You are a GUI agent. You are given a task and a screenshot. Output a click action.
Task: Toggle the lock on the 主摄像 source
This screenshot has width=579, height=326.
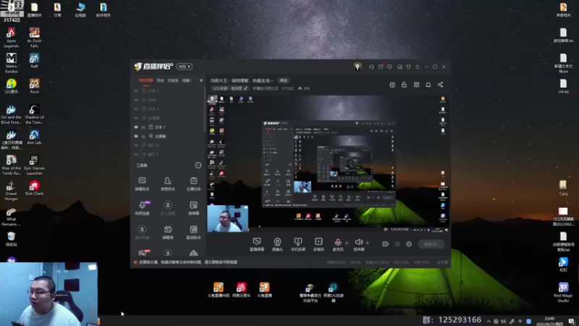click(x=143, y=136)
